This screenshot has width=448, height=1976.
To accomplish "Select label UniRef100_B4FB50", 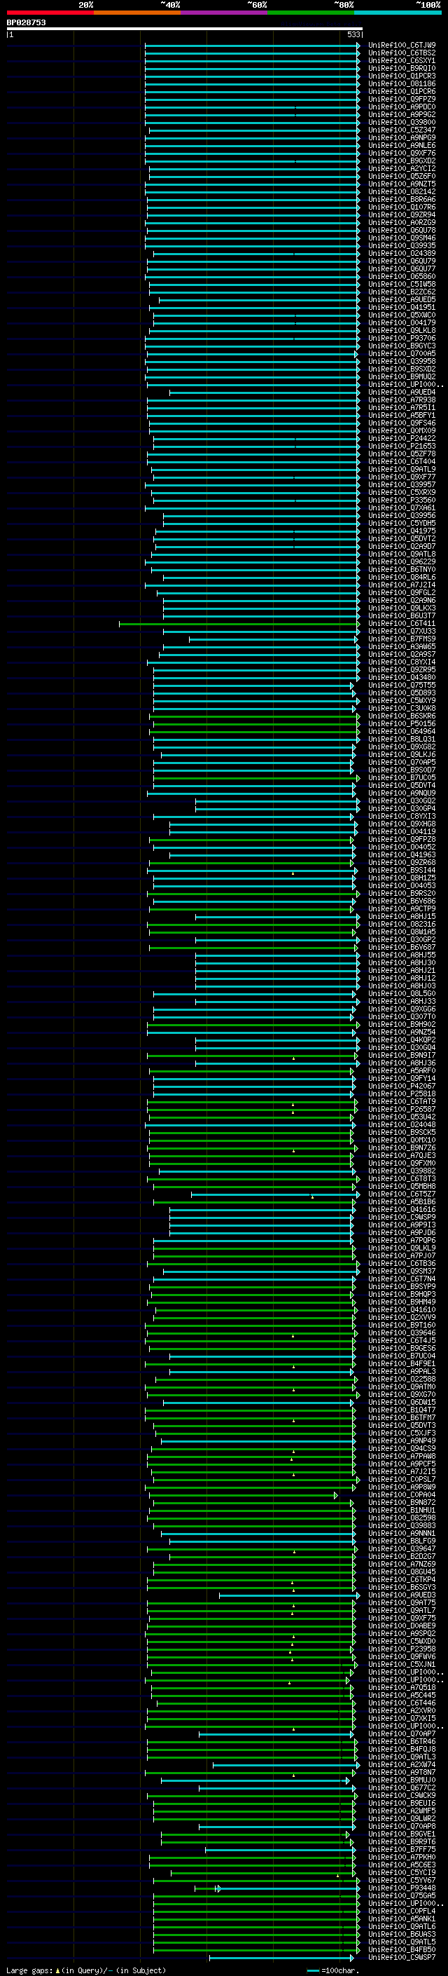I will (402, 1949).
